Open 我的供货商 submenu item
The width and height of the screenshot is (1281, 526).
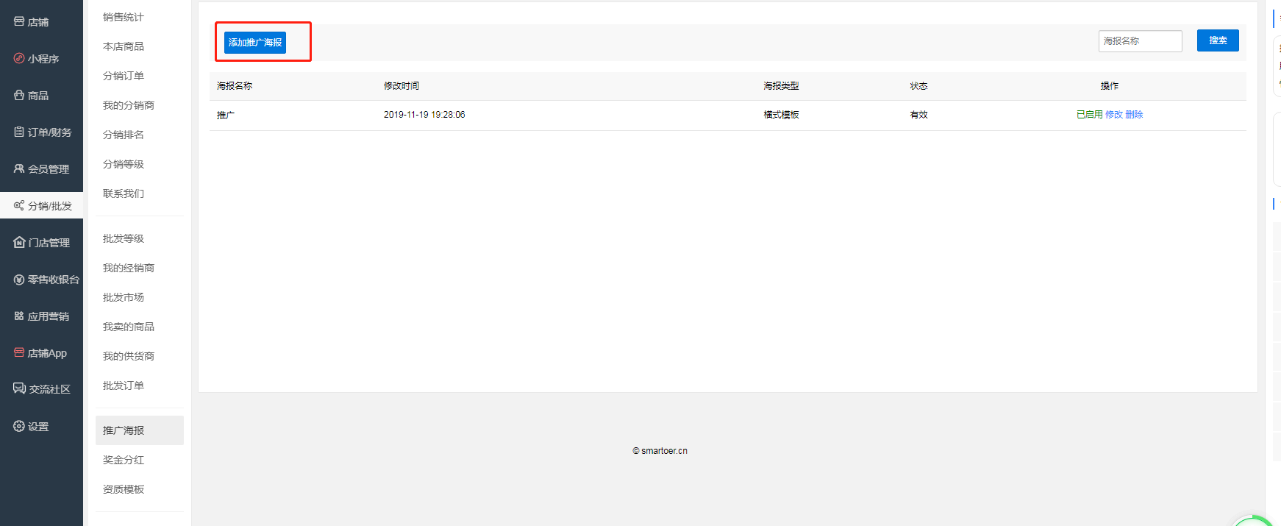(x=129, y=356)
